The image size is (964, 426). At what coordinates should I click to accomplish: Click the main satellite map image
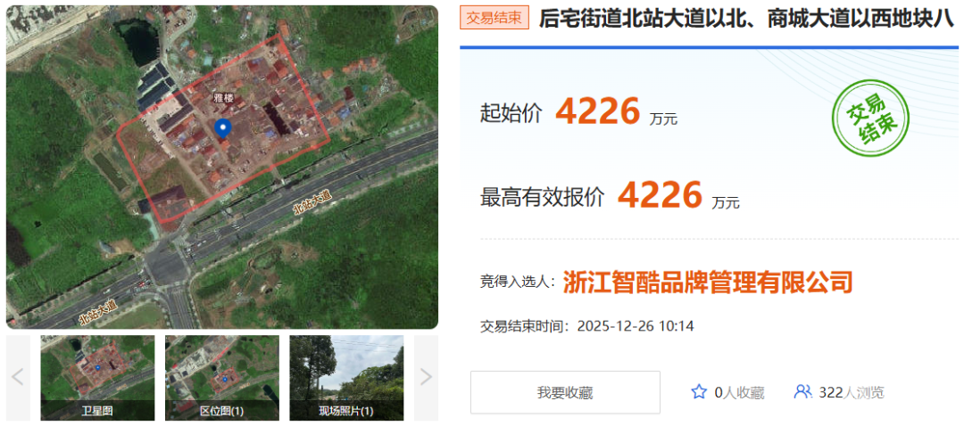click(x=222, y=167)
